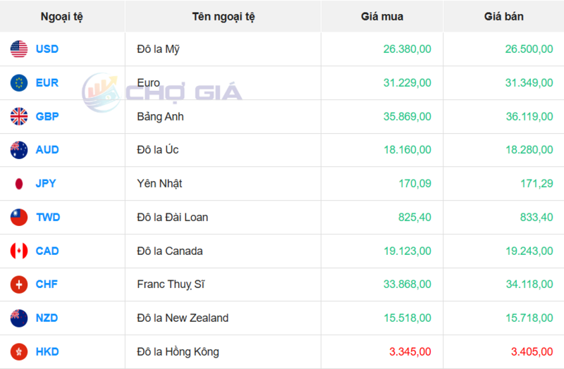Click the Taiwan flag icon
The width and height of the screenshot is (564, 369).
tap(19, 218)
